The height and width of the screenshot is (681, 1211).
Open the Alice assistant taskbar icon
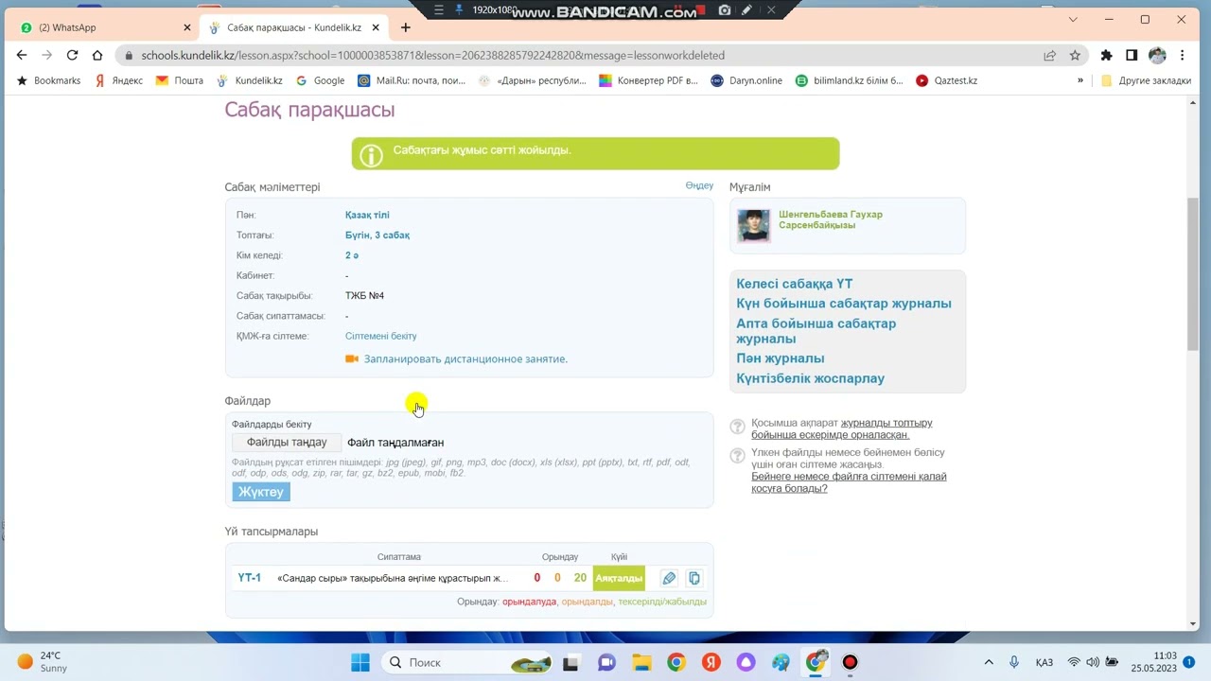(746, 662)
